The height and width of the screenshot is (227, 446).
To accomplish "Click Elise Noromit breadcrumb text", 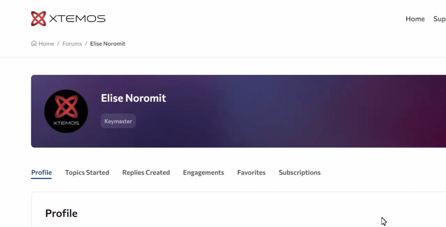I will (x=107, y=44).
